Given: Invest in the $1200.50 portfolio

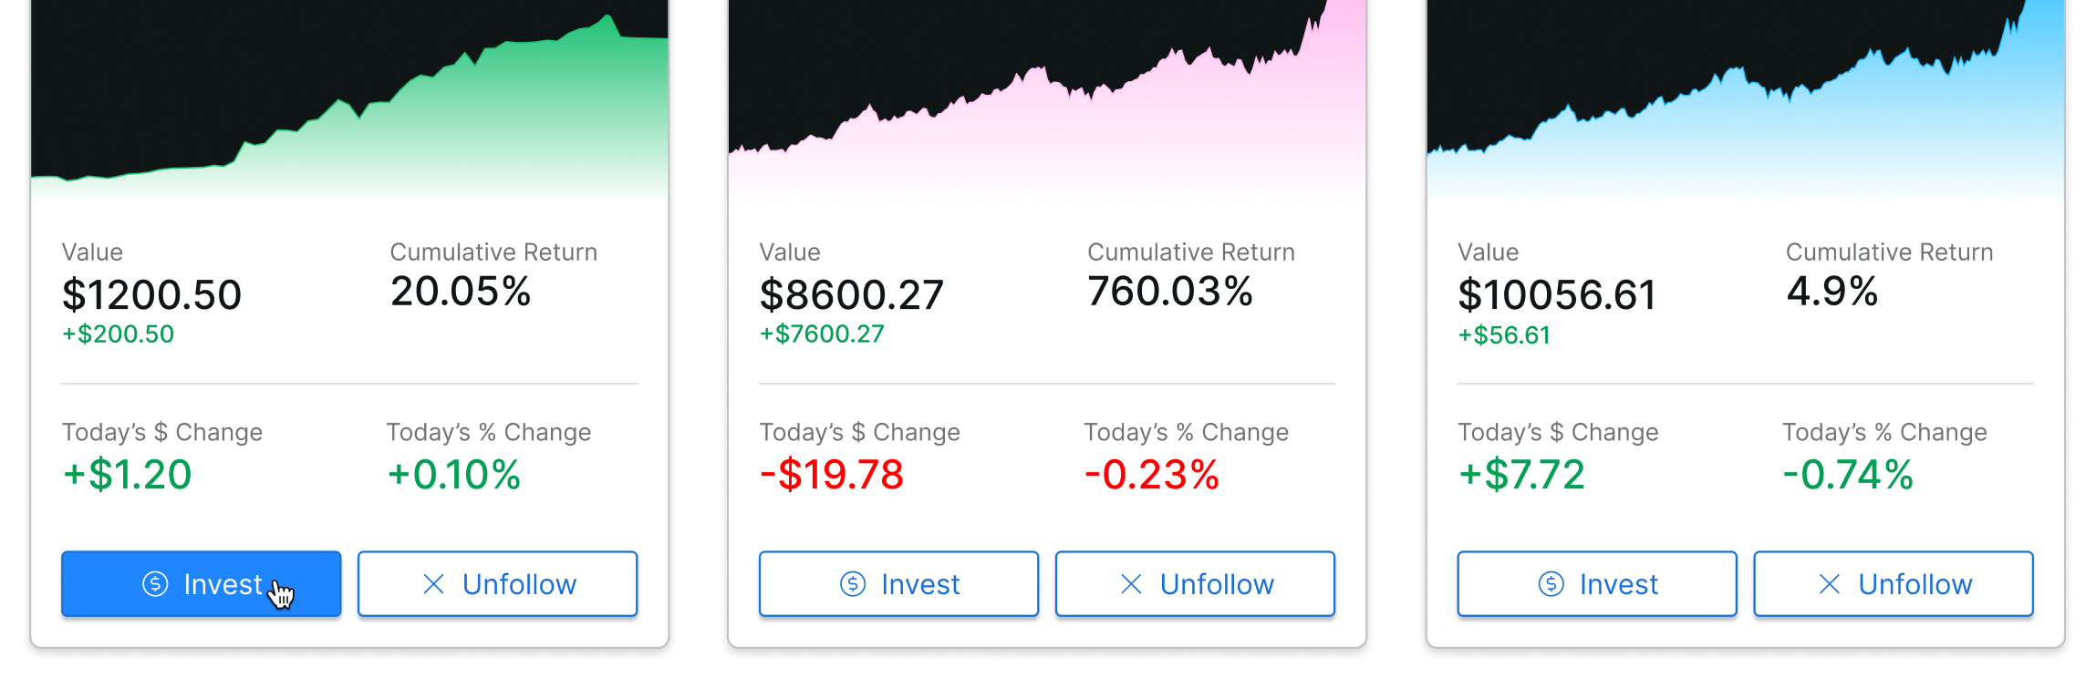Looking at the screenshot, I should point(202,584).
